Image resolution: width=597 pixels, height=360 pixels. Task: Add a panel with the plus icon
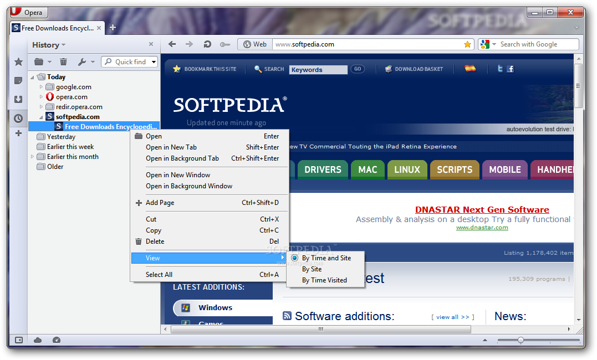(18, 133)
